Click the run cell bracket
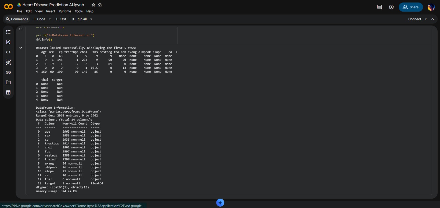 [x=21, y=29]
